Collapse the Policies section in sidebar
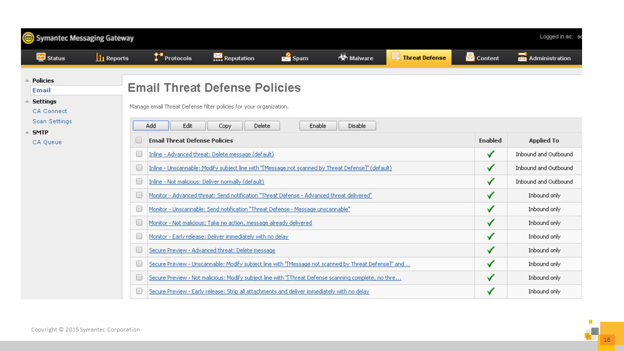 pos(27,81)
